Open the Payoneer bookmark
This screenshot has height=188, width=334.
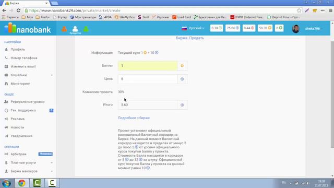(161, 17)
